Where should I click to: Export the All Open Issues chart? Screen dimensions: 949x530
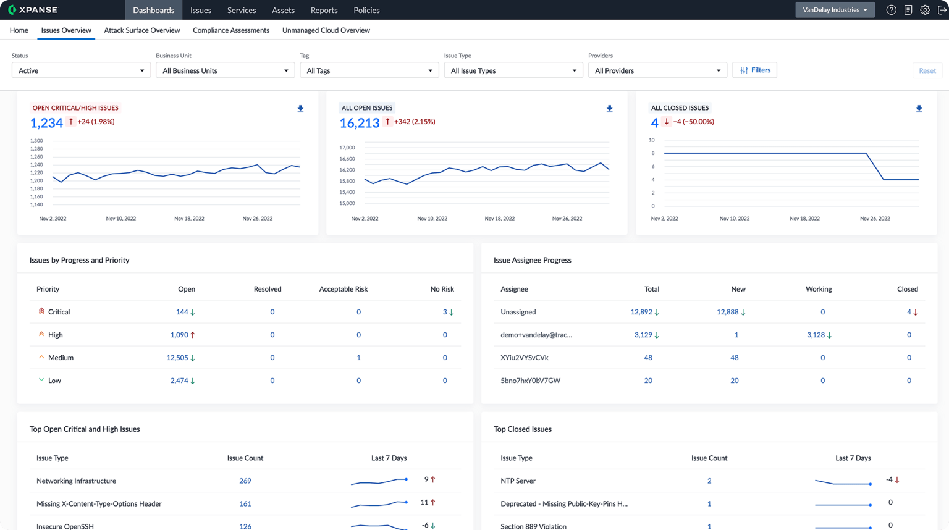[610, 108]
